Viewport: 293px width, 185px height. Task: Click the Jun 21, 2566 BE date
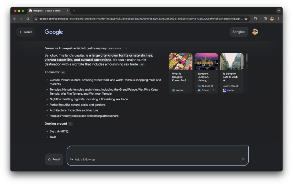coord(231,86)
